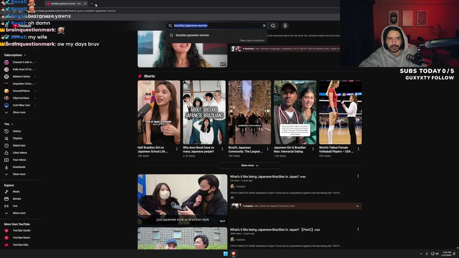Click into the YouTube search input field
This screenshot has width=459, height=258.
click(x=217, y=25)
